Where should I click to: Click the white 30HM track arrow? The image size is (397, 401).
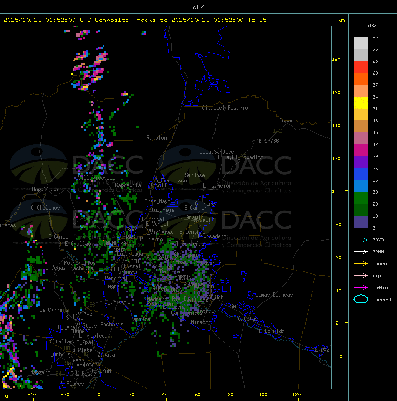pos(361,251)
